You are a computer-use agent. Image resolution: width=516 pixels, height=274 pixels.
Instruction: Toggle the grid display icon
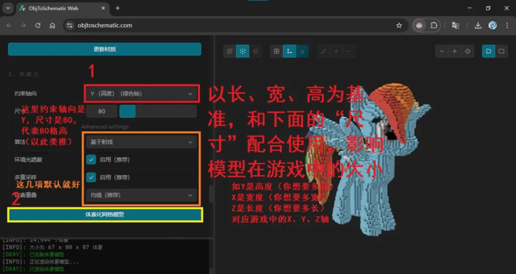click(277, 51)
